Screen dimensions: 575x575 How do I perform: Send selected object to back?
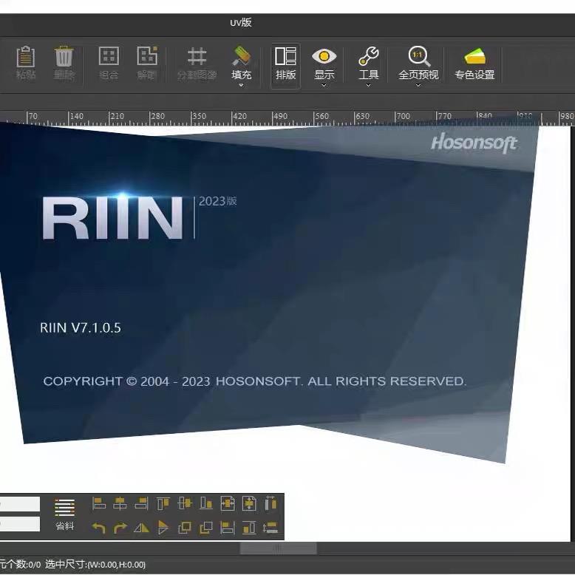click(x=205, y=528)
